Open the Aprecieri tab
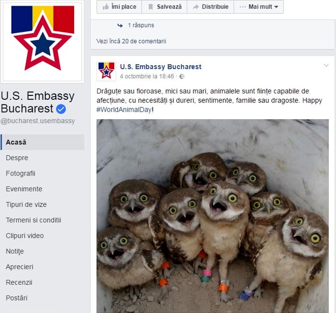Viewport: 336px width, 313px height. 20,267
